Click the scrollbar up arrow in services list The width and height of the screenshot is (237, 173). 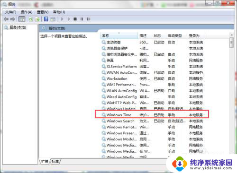pos(232,35)
